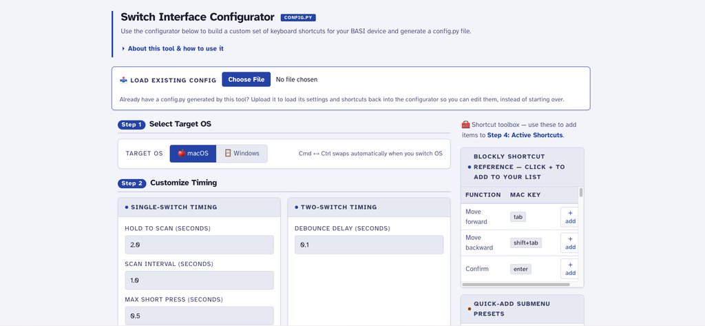This screenshot has width=705, height=326.
Task: Switch target OS to Windows
Action: point(242,154)
